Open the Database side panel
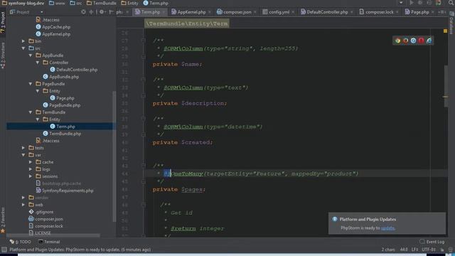The image size is (455, 256). click(x=451, y=23)
